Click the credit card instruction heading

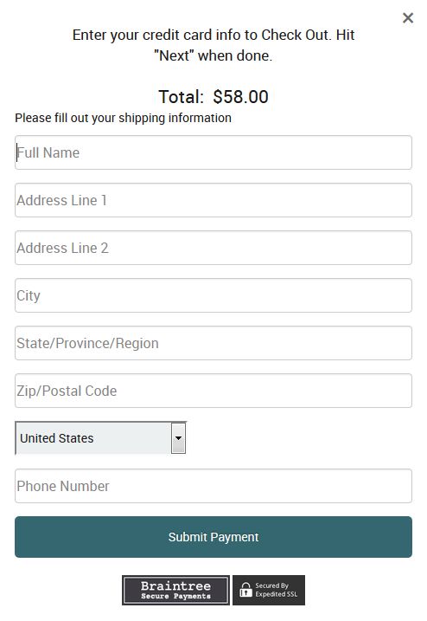click(x=213, y=45)
